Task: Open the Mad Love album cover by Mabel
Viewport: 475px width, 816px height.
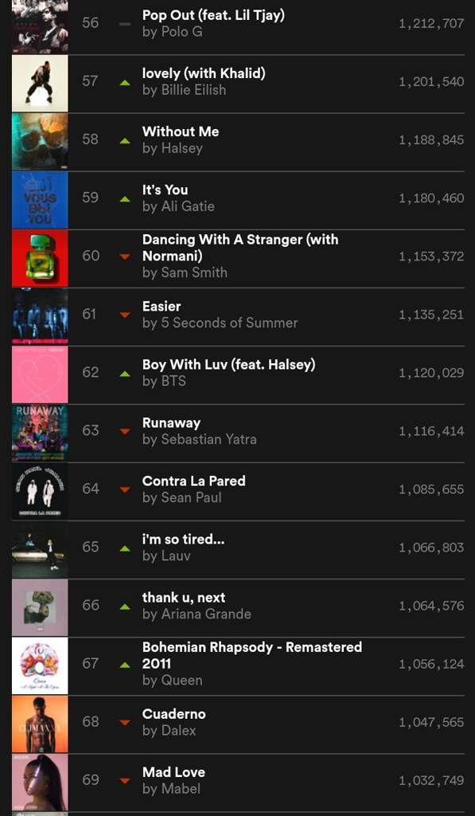Action: 40,783
